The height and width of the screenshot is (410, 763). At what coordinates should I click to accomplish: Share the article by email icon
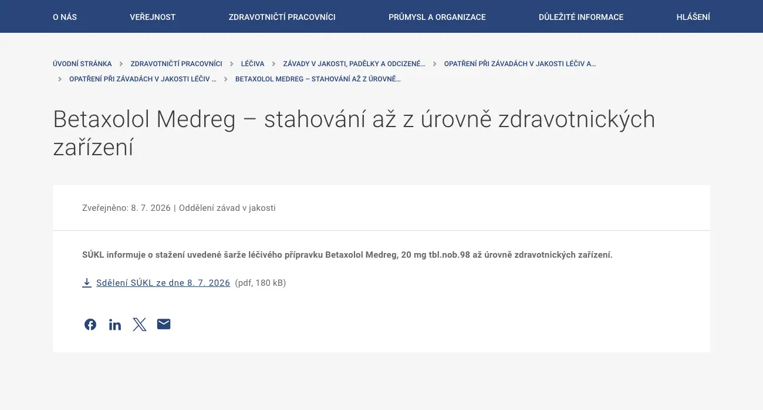(164, 324)
